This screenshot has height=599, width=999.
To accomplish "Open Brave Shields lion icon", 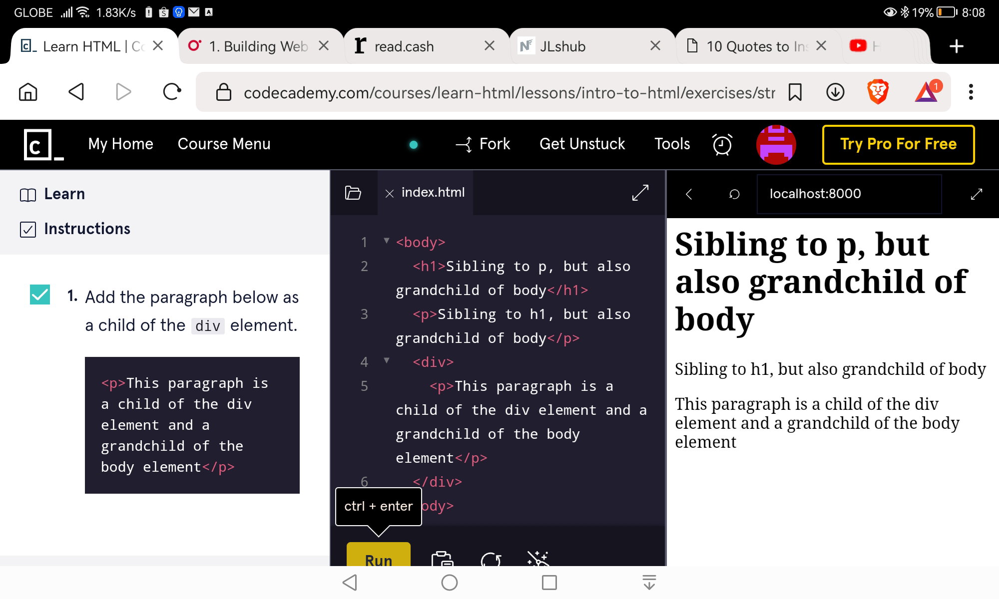I will (x=878, y=92).
